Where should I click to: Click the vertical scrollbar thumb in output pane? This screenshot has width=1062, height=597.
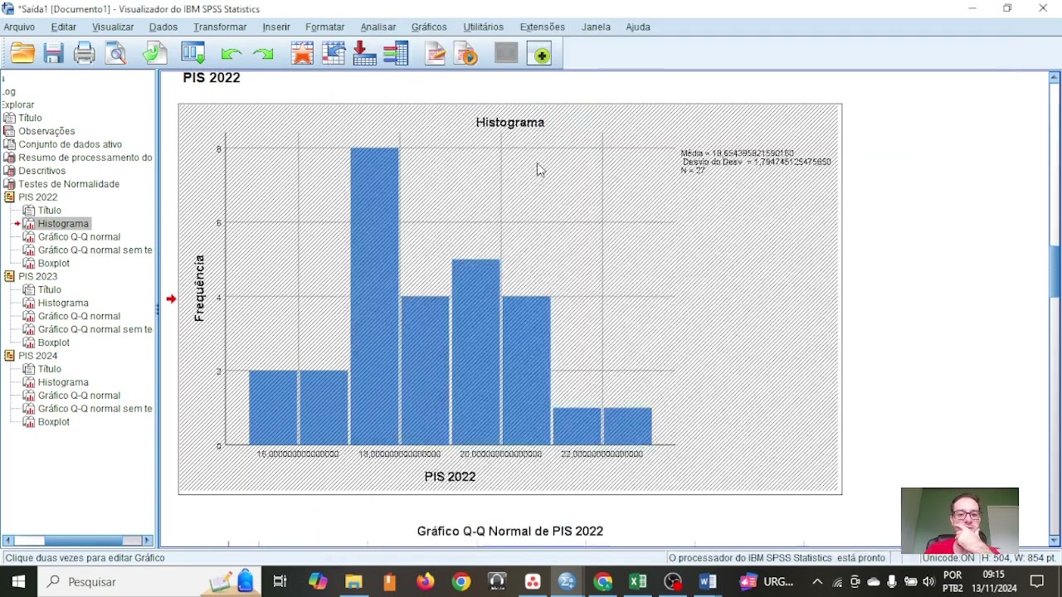tap(1055, 271)
